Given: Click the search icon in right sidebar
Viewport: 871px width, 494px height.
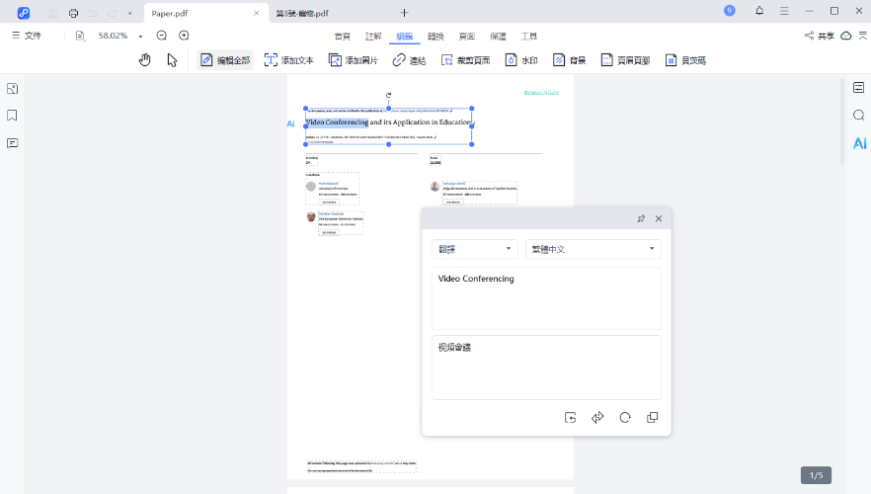Looking at the screenshot, I should click(x=859, y=116).
